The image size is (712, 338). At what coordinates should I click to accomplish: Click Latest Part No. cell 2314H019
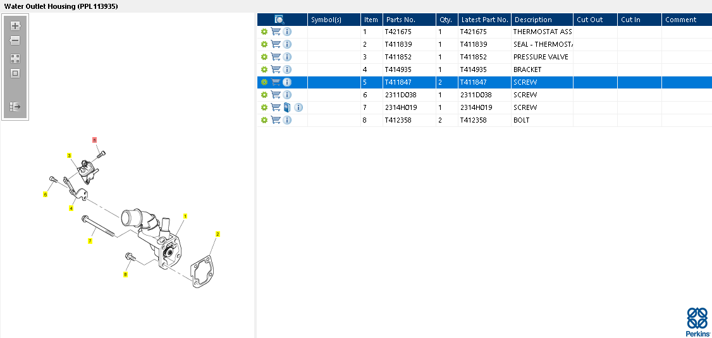pos(484,107)
